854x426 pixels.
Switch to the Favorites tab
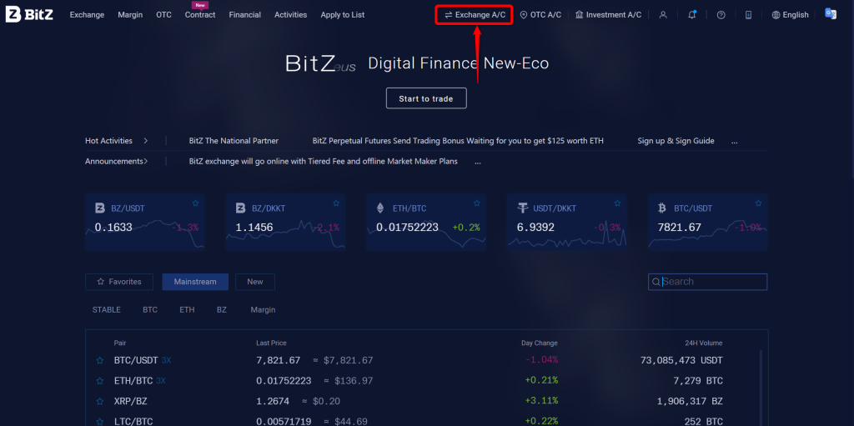(119, 282)
